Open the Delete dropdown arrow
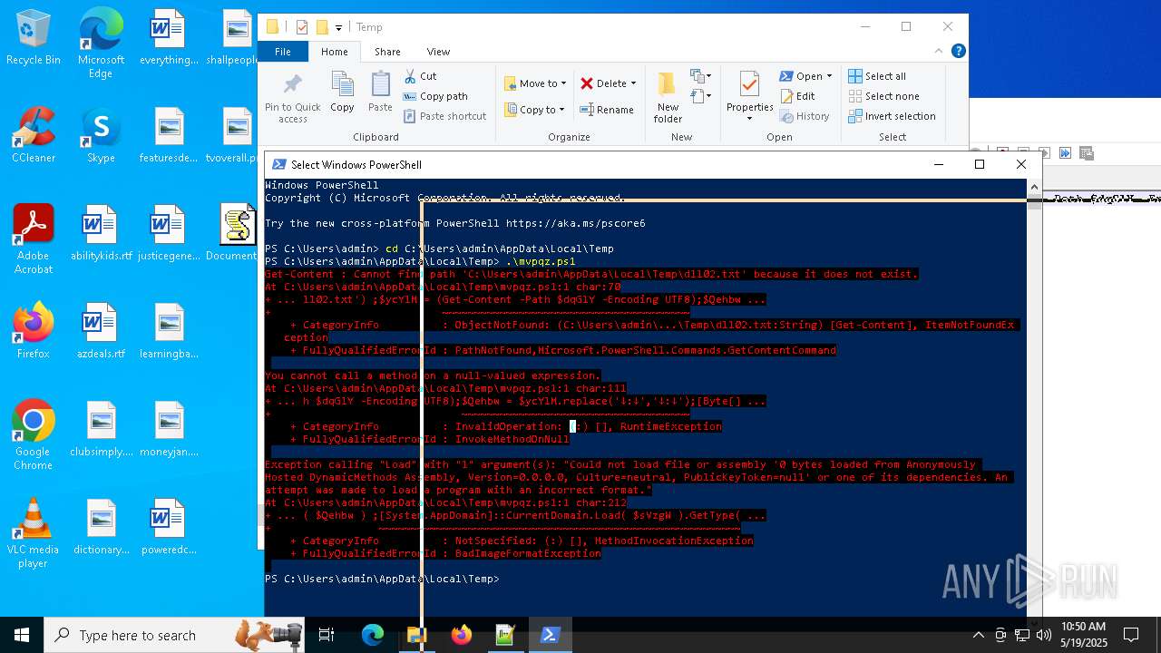 [x=633, y=83]
